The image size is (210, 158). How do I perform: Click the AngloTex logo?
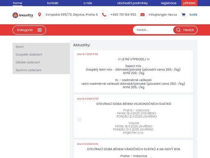click(x=23, y=15)
